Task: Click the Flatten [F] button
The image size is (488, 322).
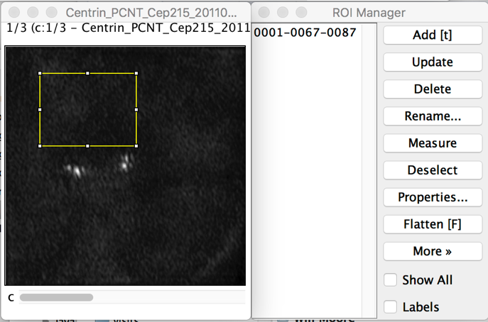Action: pos(433,224)
